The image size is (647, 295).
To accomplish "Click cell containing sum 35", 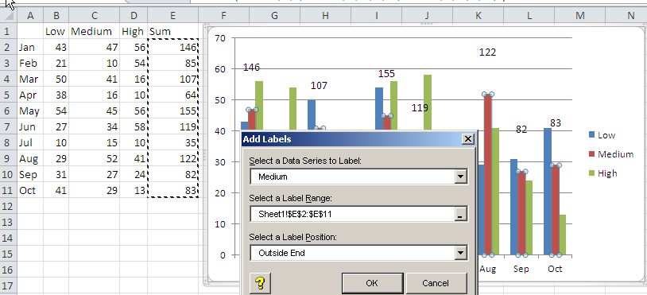I will coord(173,142).
